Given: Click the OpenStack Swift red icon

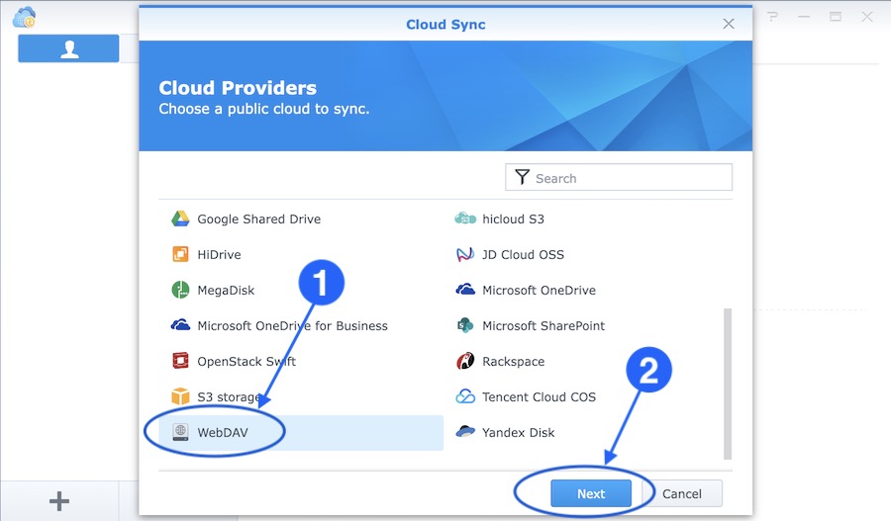Looking at the screenshot, I should point(180,361).
